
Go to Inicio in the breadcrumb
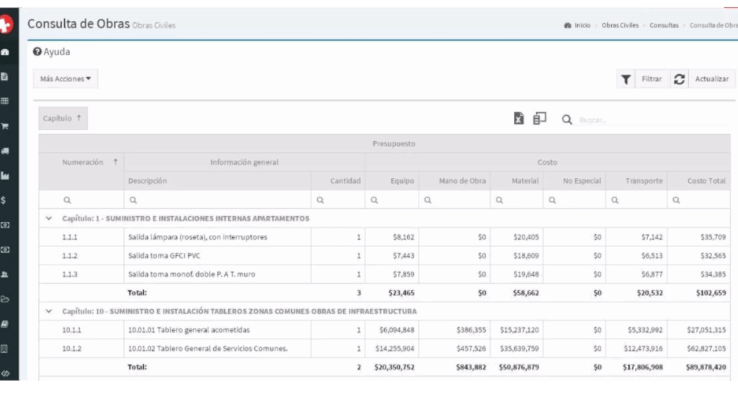coord(582,25)
